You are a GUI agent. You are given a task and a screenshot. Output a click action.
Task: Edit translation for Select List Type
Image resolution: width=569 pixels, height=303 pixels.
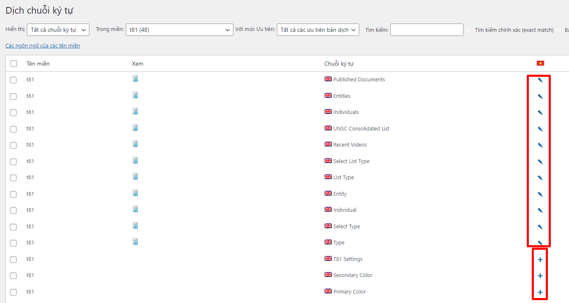(x=540, y=162)
